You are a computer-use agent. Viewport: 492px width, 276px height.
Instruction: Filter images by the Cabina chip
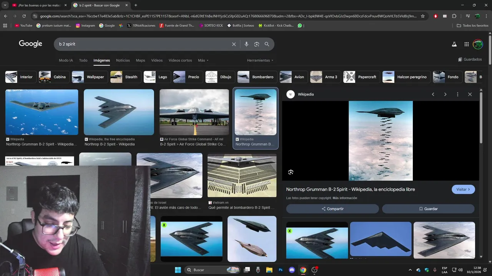(53, 77)
